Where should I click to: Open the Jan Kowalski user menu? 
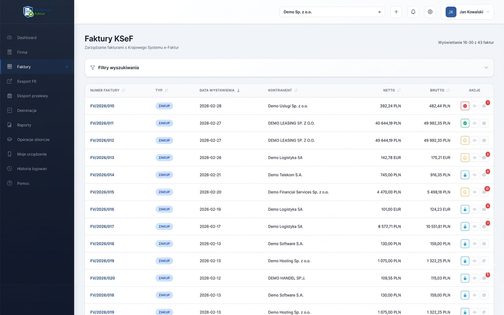coord(467,12)
